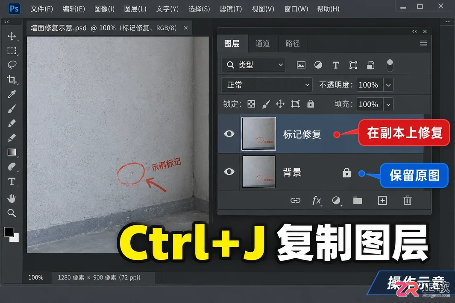Viewport: 455px width, 303px height.
Task: Select the Pencil tool below the brush
Action: [x=12, y=123]
